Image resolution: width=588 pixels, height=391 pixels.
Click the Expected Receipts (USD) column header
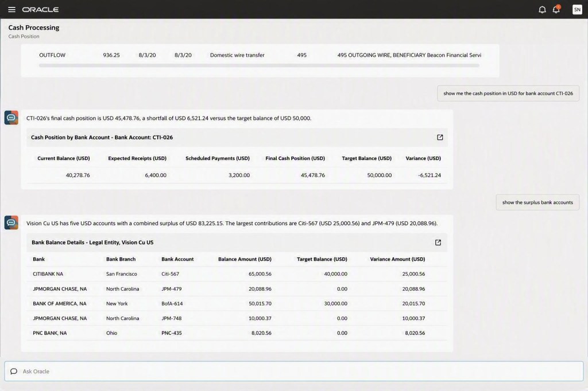[x=137, y=158]
